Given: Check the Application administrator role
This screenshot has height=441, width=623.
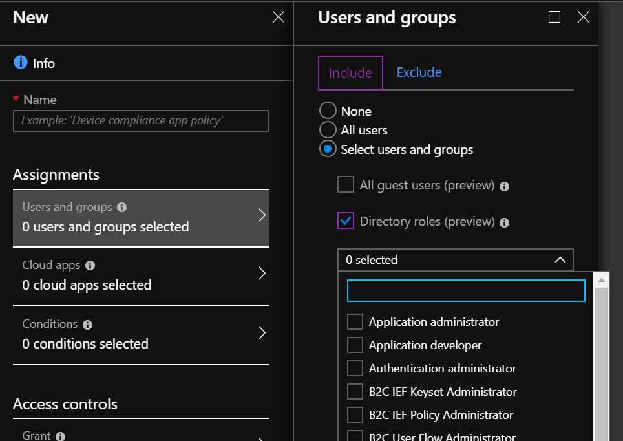Looking at the screenshot, I should (355, 321).
